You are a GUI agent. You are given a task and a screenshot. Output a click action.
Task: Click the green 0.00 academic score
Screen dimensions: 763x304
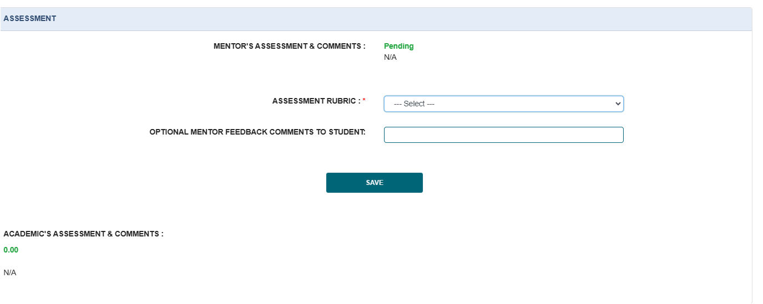(x=11, y=250)
